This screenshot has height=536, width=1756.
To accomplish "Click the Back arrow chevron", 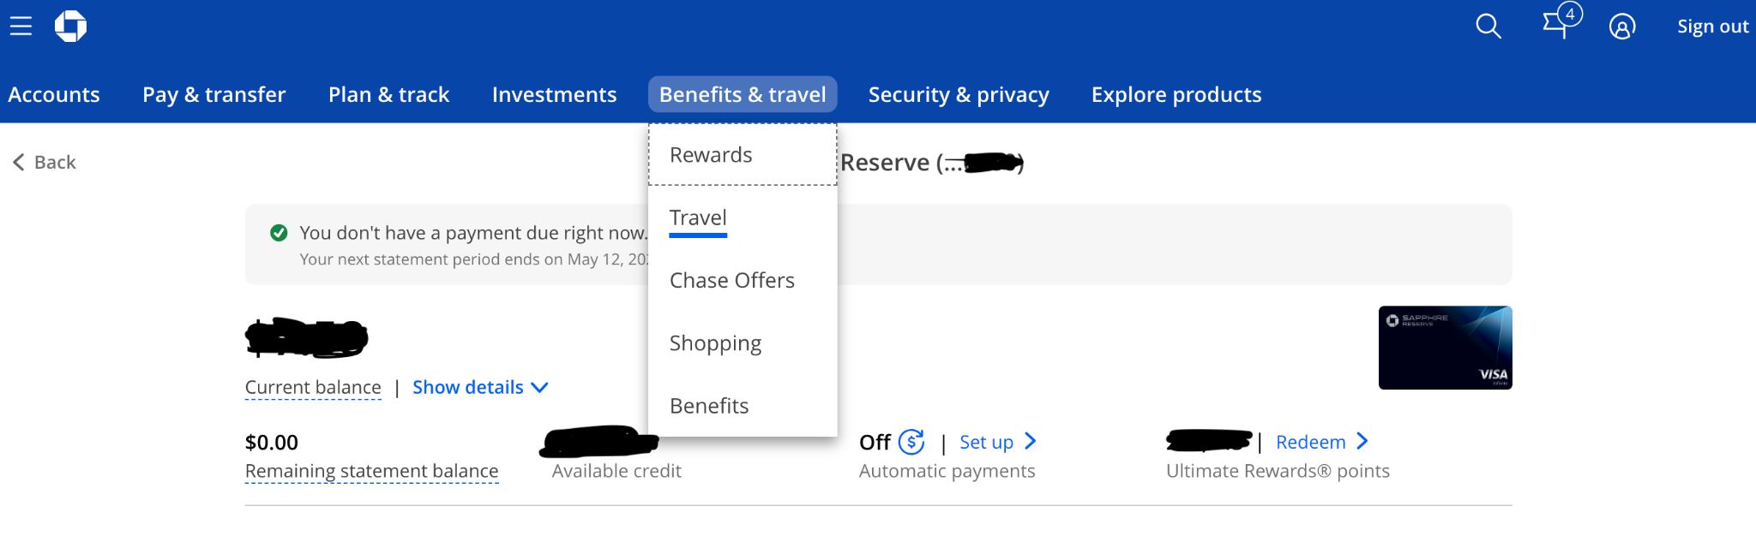I will pos(19,162).
